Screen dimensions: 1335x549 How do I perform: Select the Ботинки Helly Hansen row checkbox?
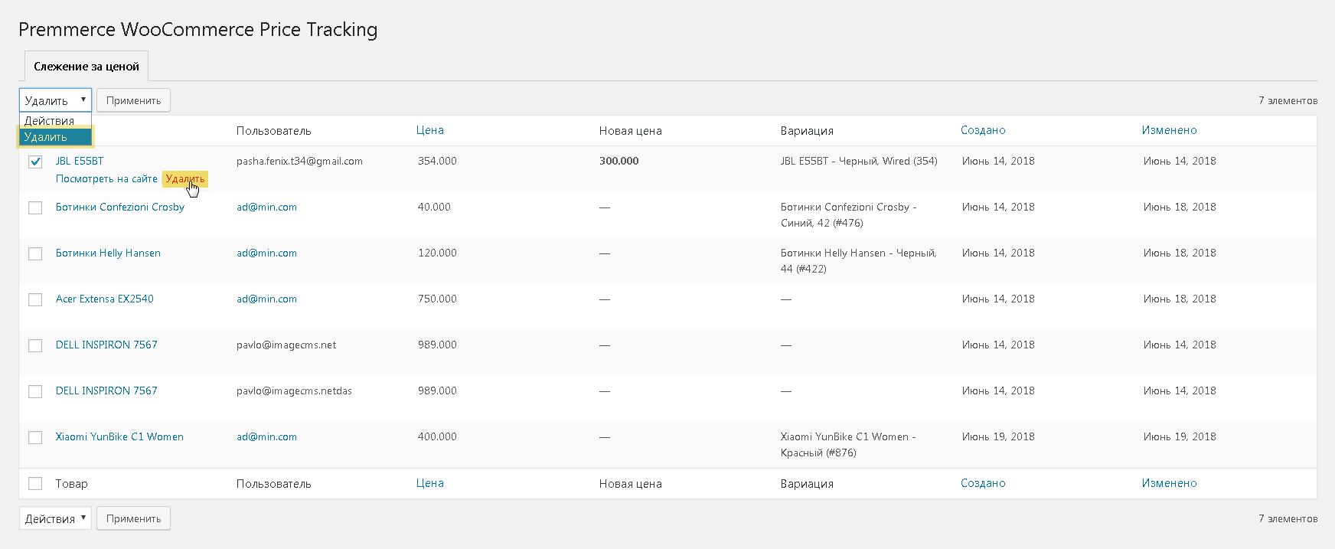35,253
